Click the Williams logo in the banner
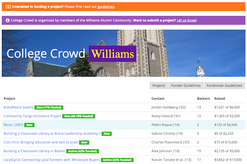Screen dimensions: 247x164 coord(113,54)
